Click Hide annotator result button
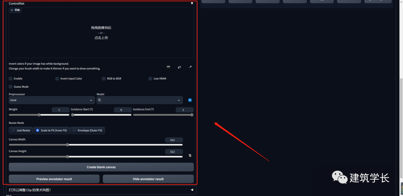 coord(148,179)
